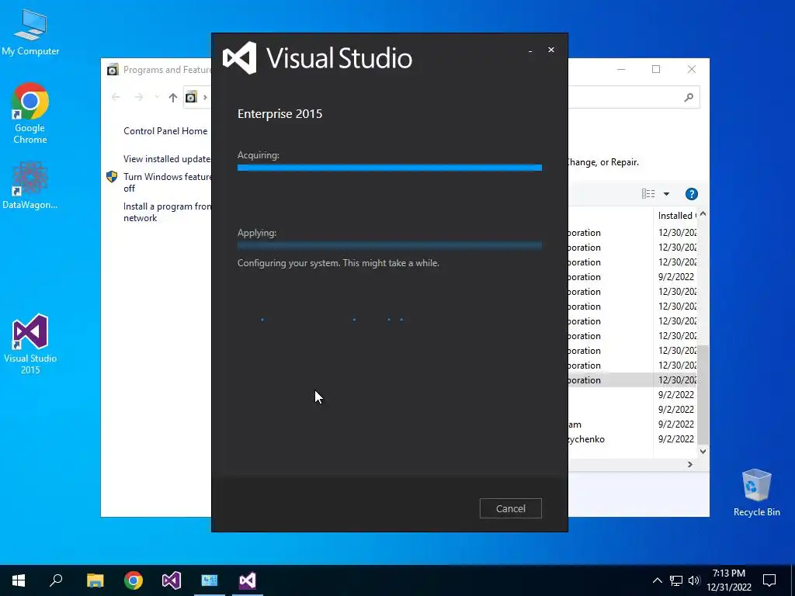Switch to Programs and Features taskbar button
The image size is (795, 596).
pos(210,580)
